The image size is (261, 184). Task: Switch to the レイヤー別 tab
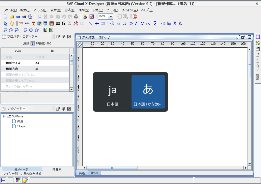[11, 174]
